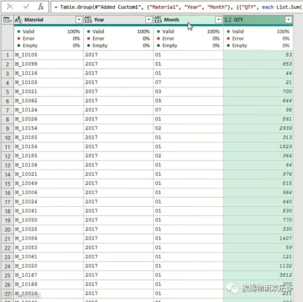Select row number 9
This screenshot has height=302, width=303.
pos(7,128)
